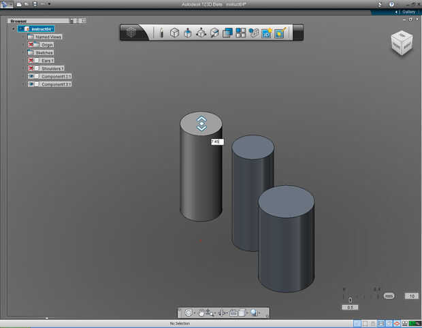Expand the Named Views folder
422x328 pixels.
tap(22, 37)
